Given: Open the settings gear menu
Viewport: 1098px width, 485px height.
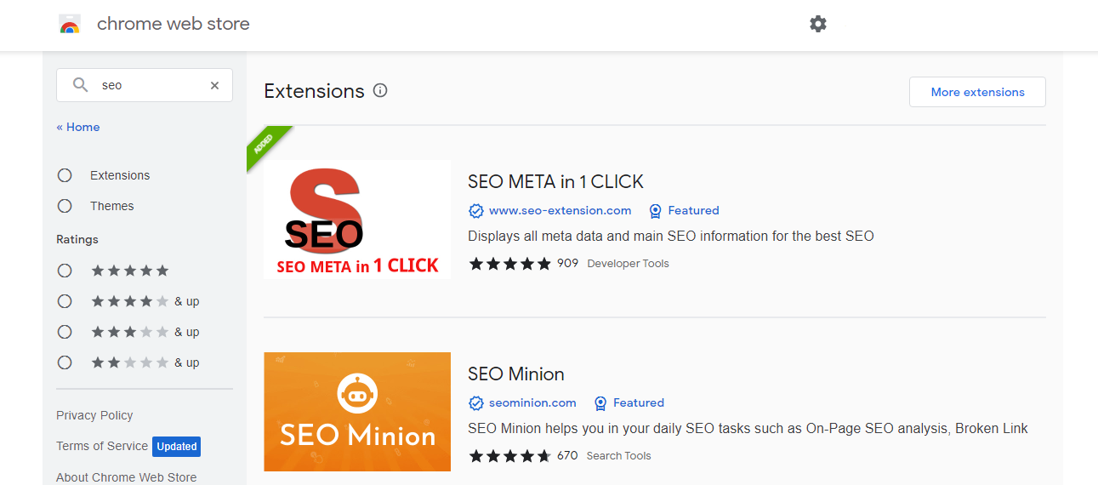Looking at the screenshot, I should tap(818, 24).
